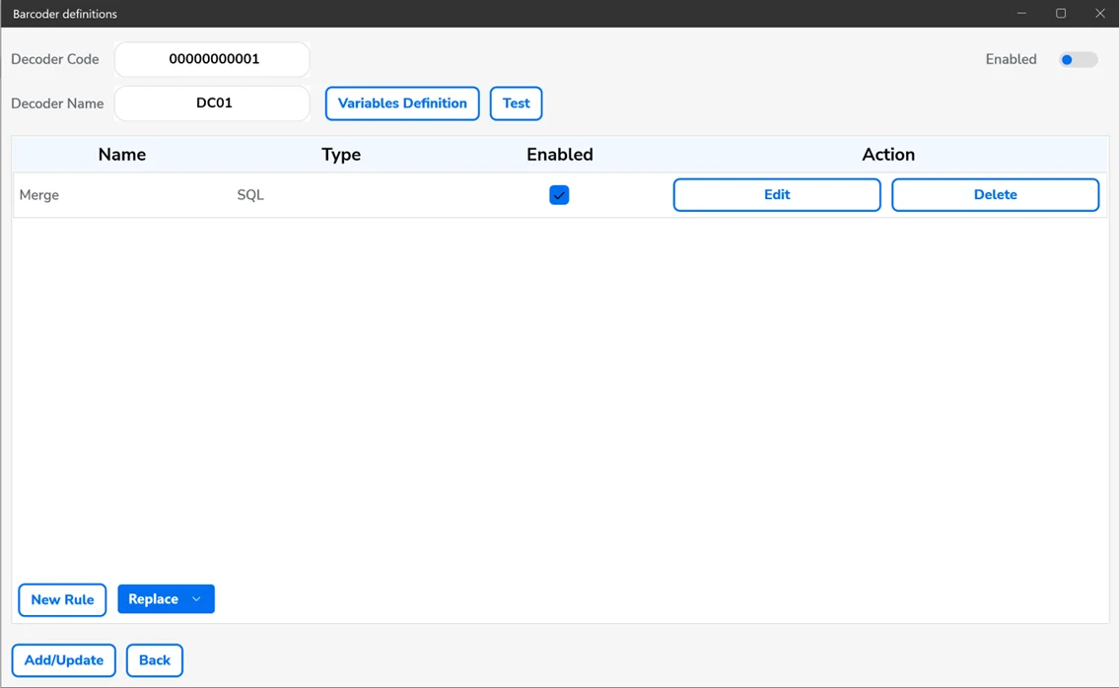Open Variables Definition

tap(402, 103)
